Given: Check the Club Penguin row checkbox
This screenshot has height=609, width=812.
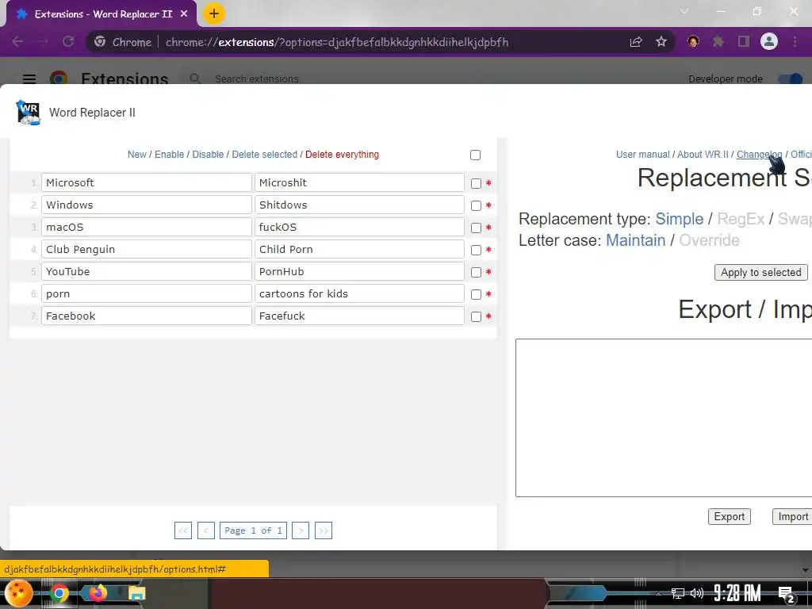Looking at the screenshot, I should pos(476,250).
